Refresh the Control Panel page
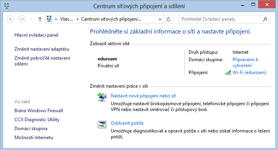The height and width of the screenshot is (150, 278). pyautogui.click(x=168, y=19)
